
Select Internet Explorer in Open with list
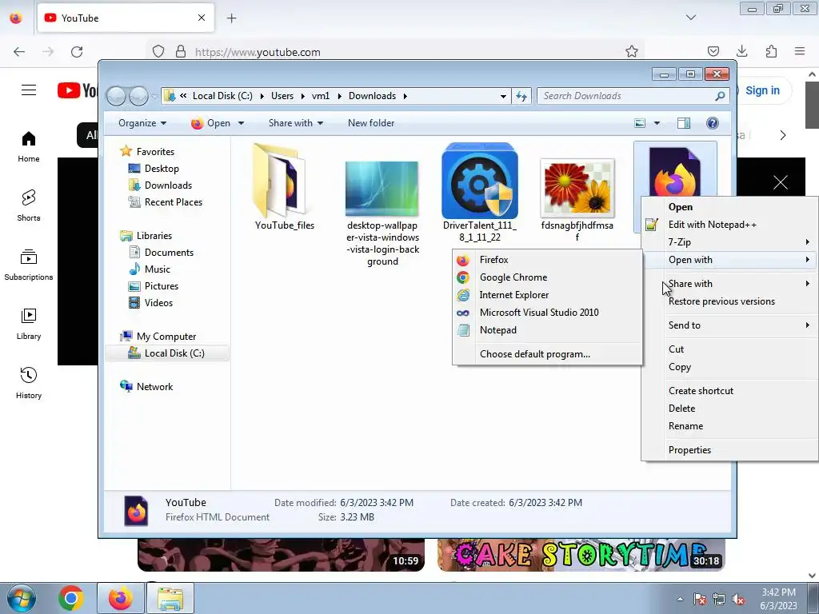(x=547, y=295)
